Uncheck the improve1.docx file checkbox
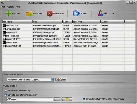The image size is (137, 104). tap(4, 39)
